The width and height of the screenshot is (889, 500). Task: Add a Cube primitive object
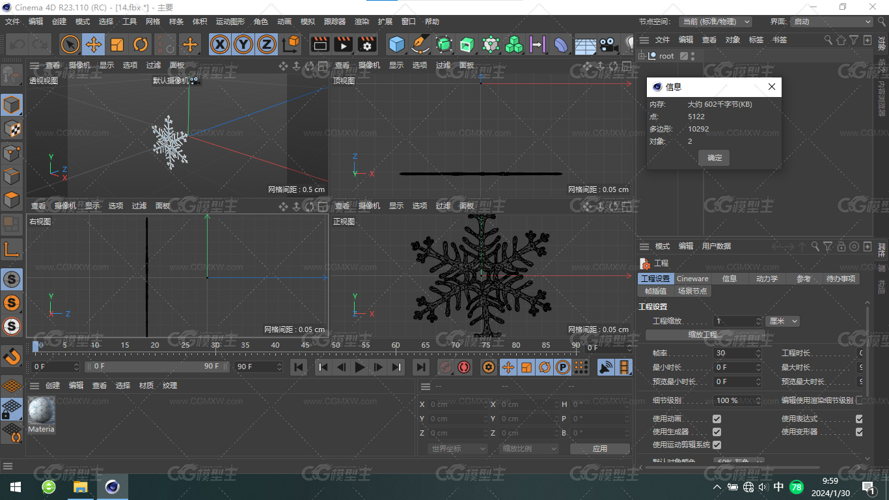396,44
